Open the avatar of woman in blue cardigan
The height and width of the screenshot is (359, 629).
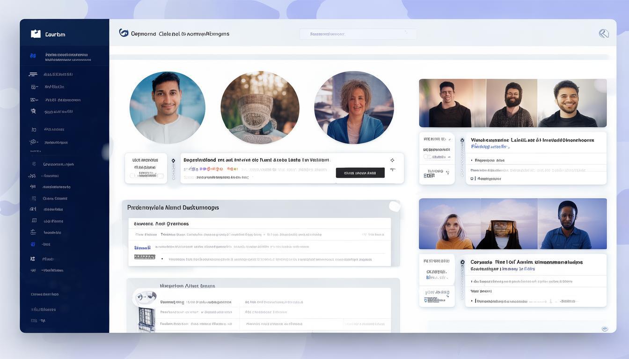point(354,108)
